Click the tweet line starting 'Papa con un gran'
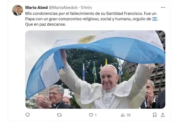 (92, 19)
